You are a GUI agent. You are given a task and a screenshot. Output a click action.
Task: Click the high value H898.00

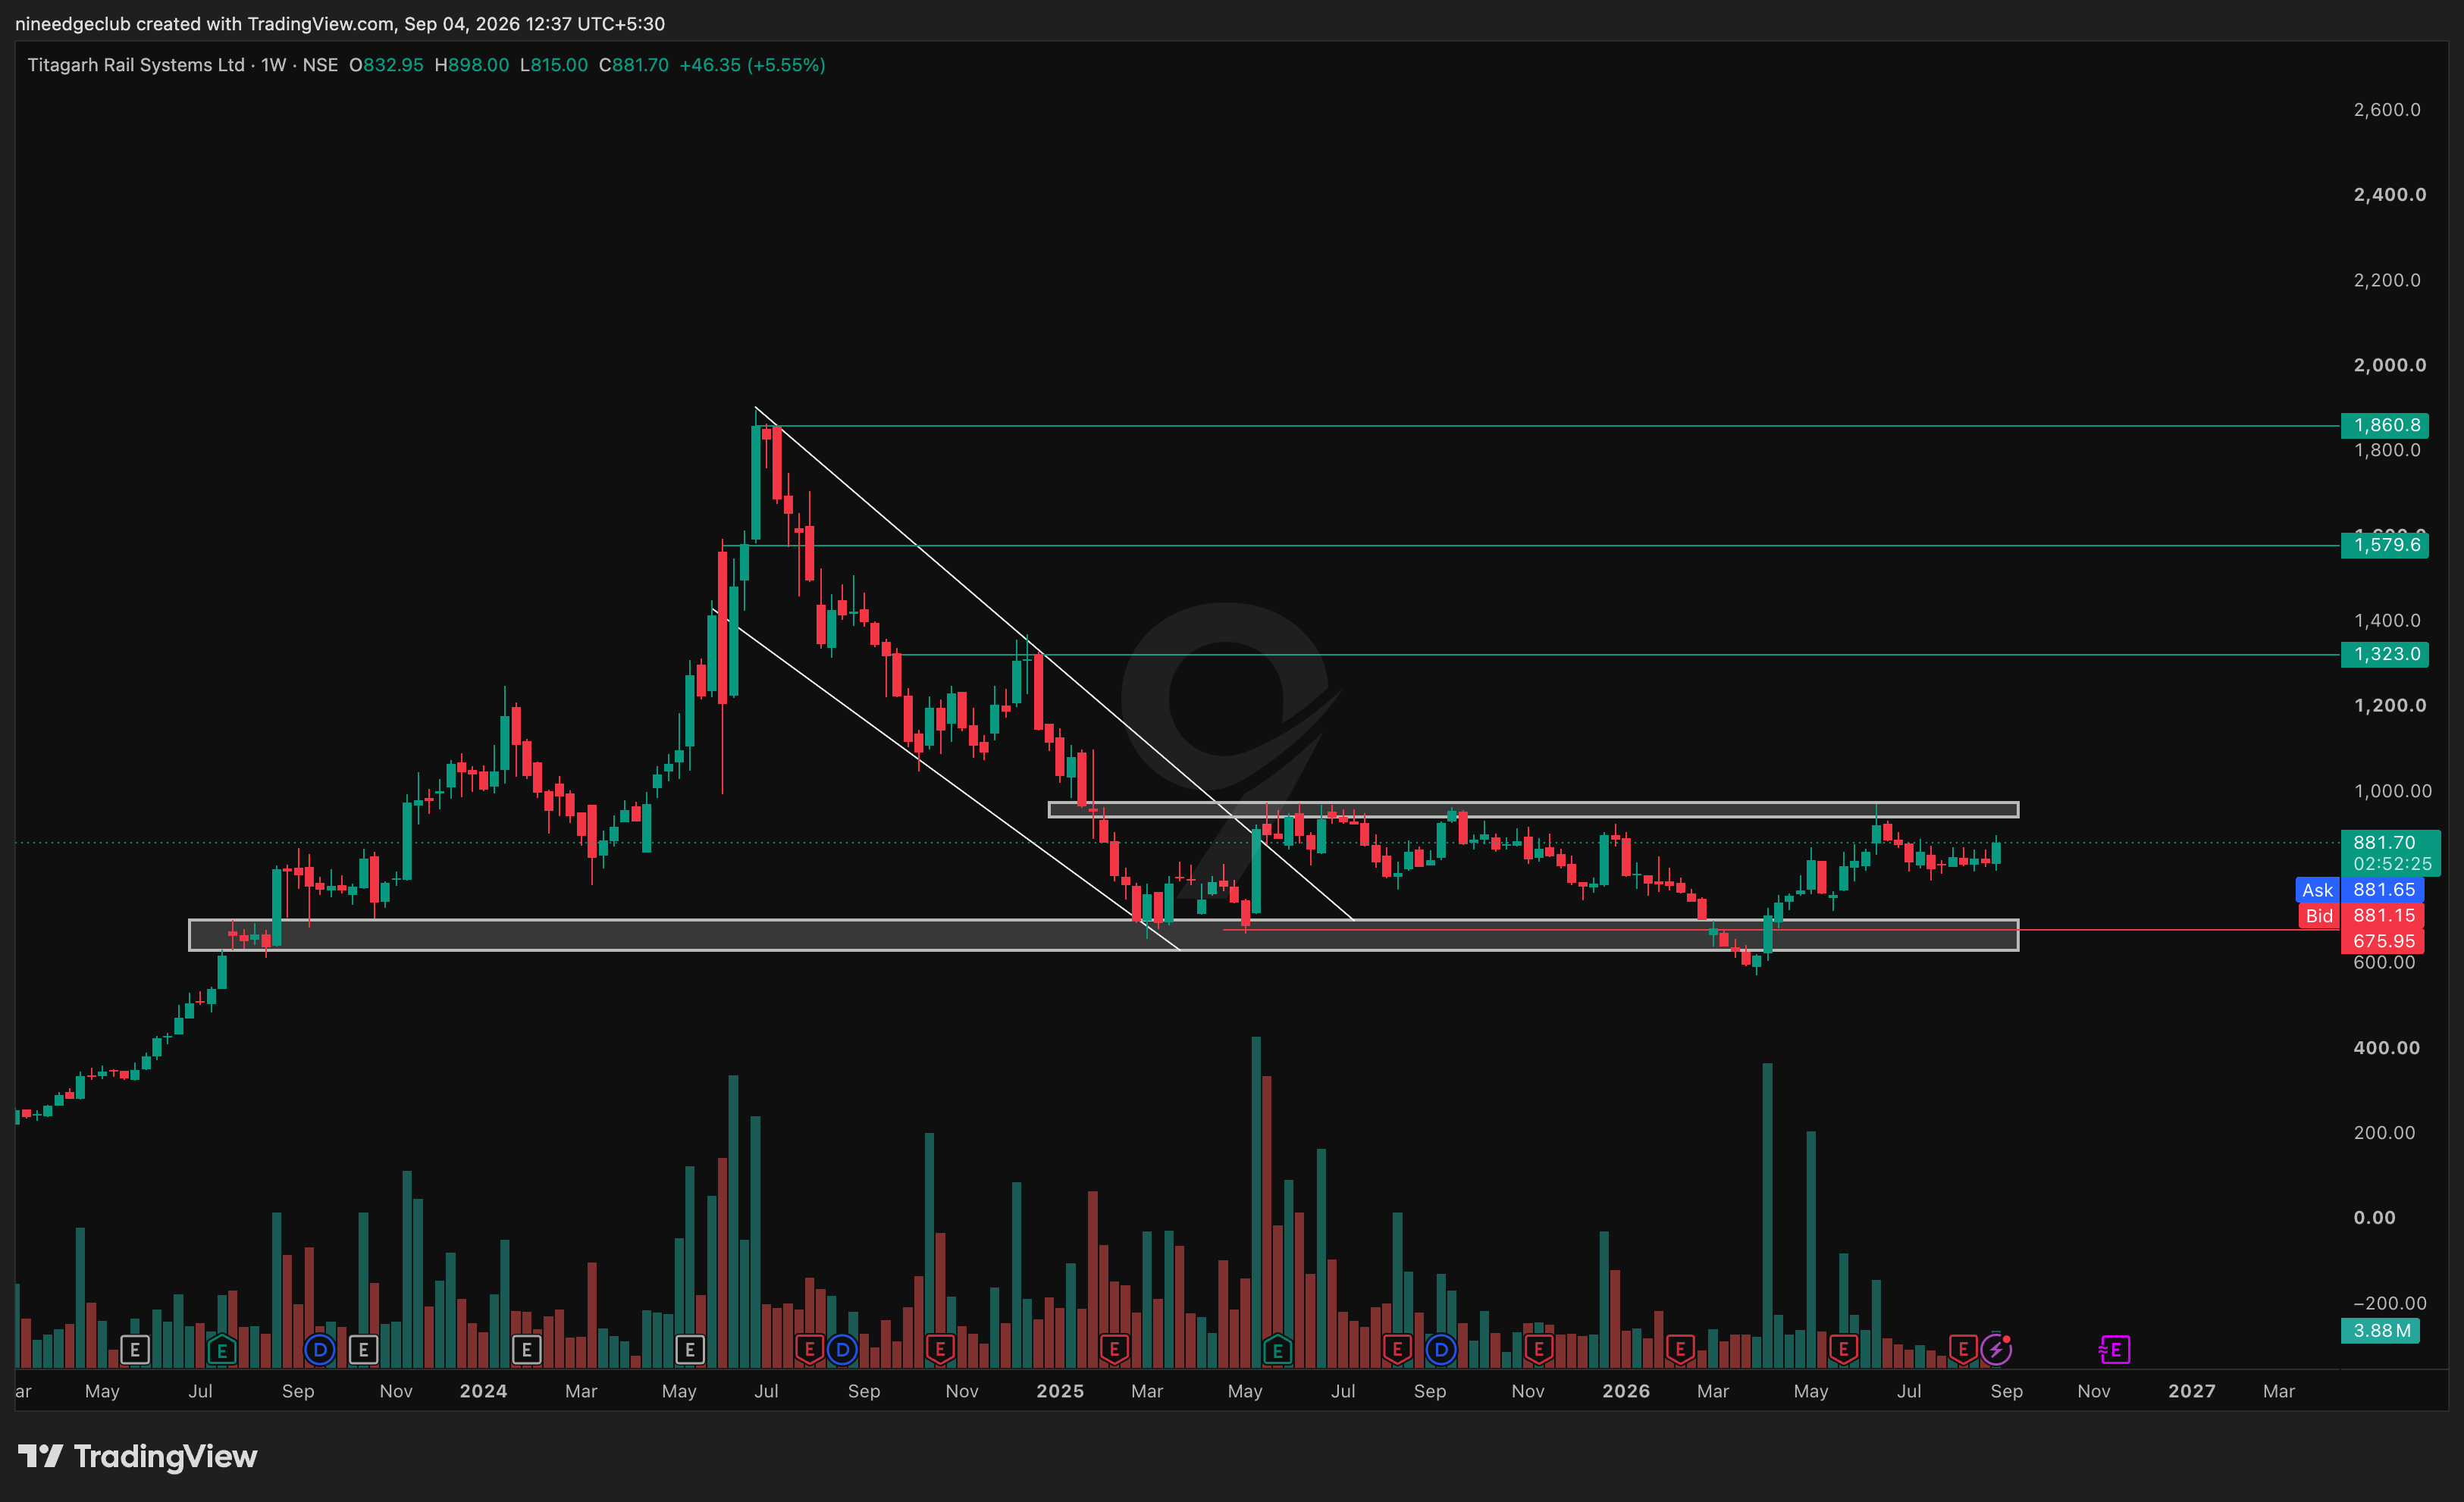(x=472, y=65)
